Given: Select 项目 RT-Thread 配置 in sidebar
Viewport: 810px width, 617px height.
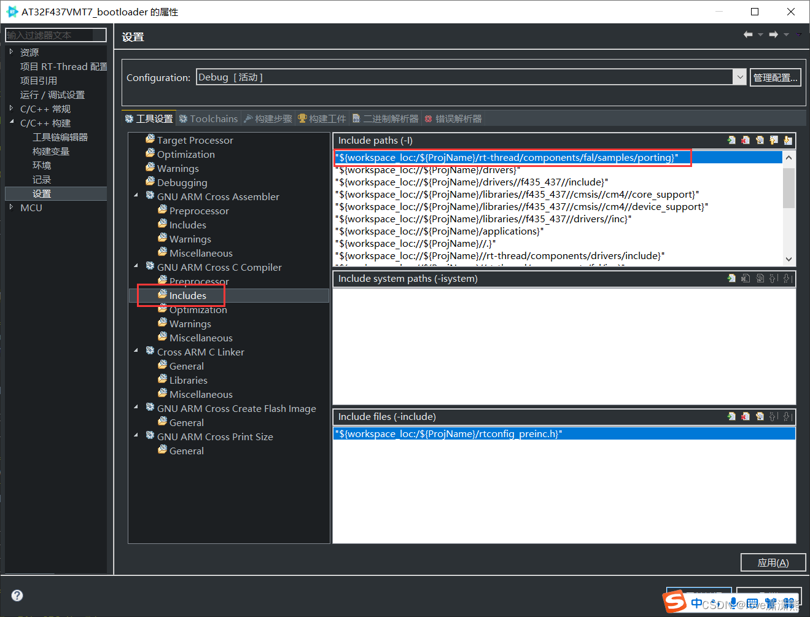Looking at the screenshot, I should point(63,66).
